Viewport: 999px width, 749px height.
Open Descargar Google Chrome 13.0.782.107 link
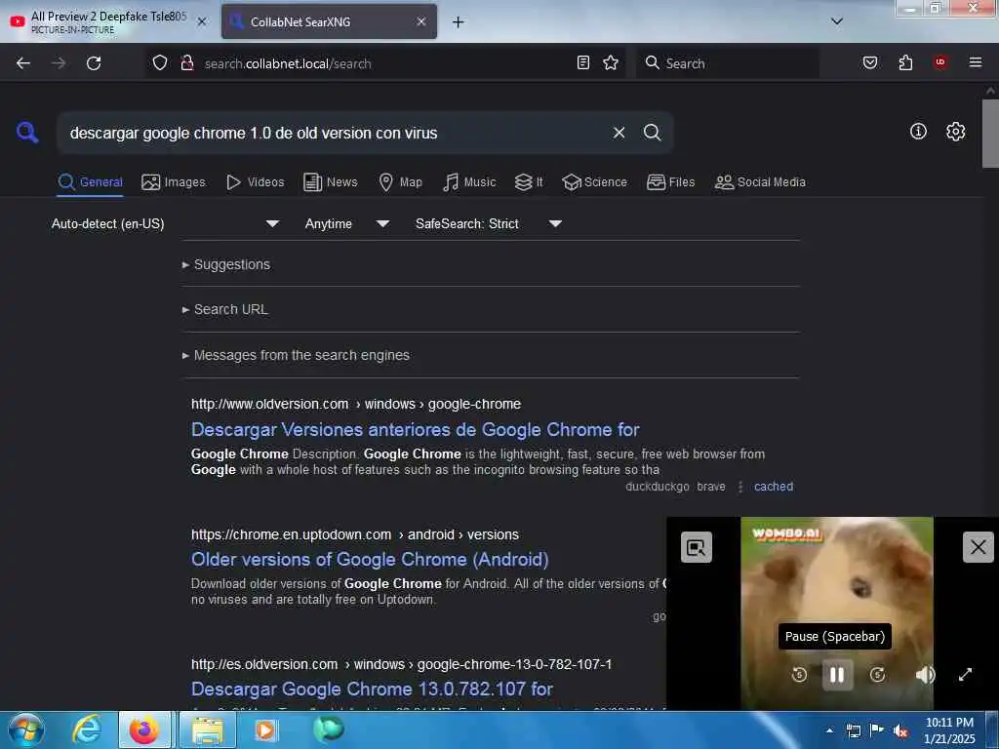click(x=372, y=690)
